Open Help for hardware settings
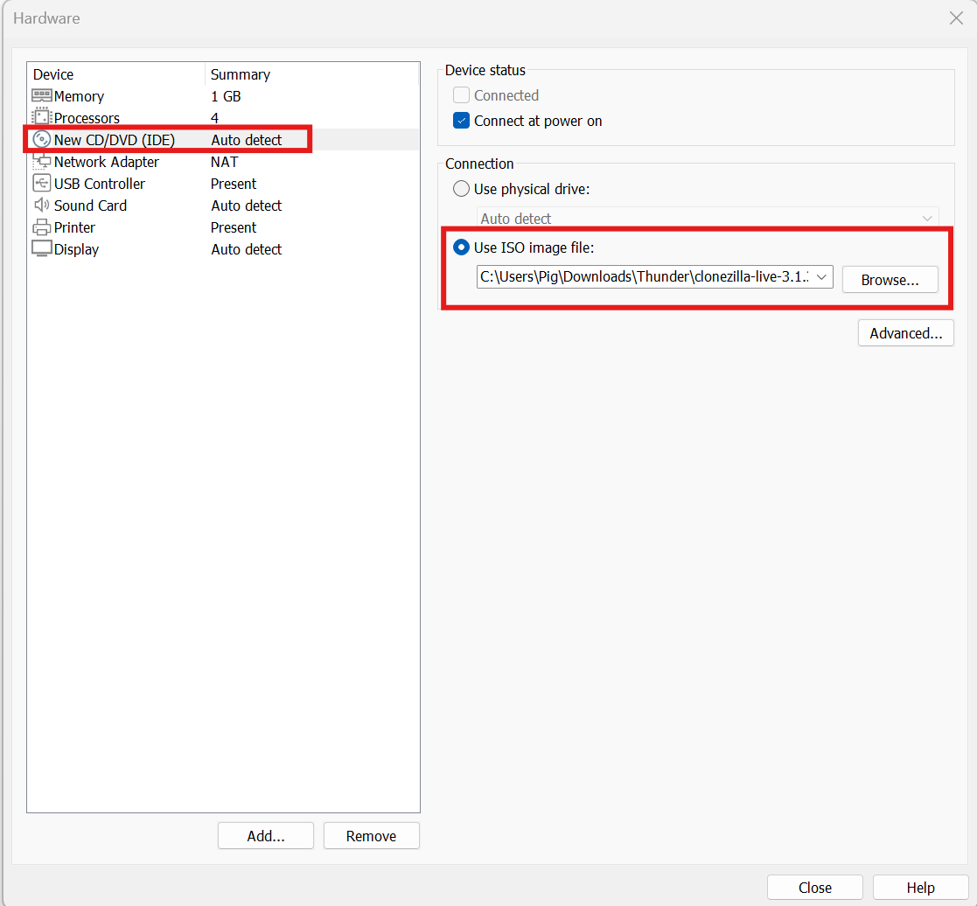The width and height of the screenshot is (977, 906). coord(920,888)
